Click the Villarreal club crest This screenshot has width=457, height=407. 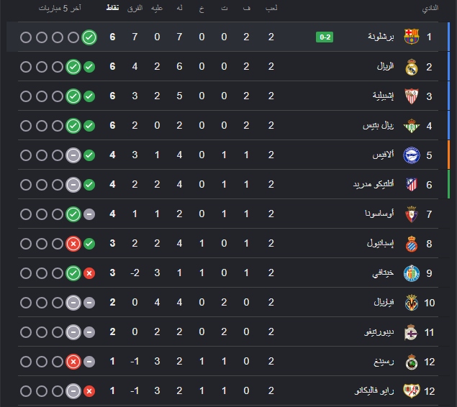[411, 303]
